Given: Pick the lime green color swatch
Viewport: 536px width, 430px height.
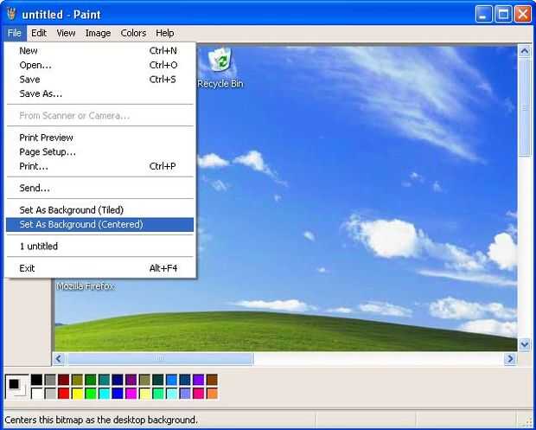Looking at the screenshot, I should [x=91, y=394].
